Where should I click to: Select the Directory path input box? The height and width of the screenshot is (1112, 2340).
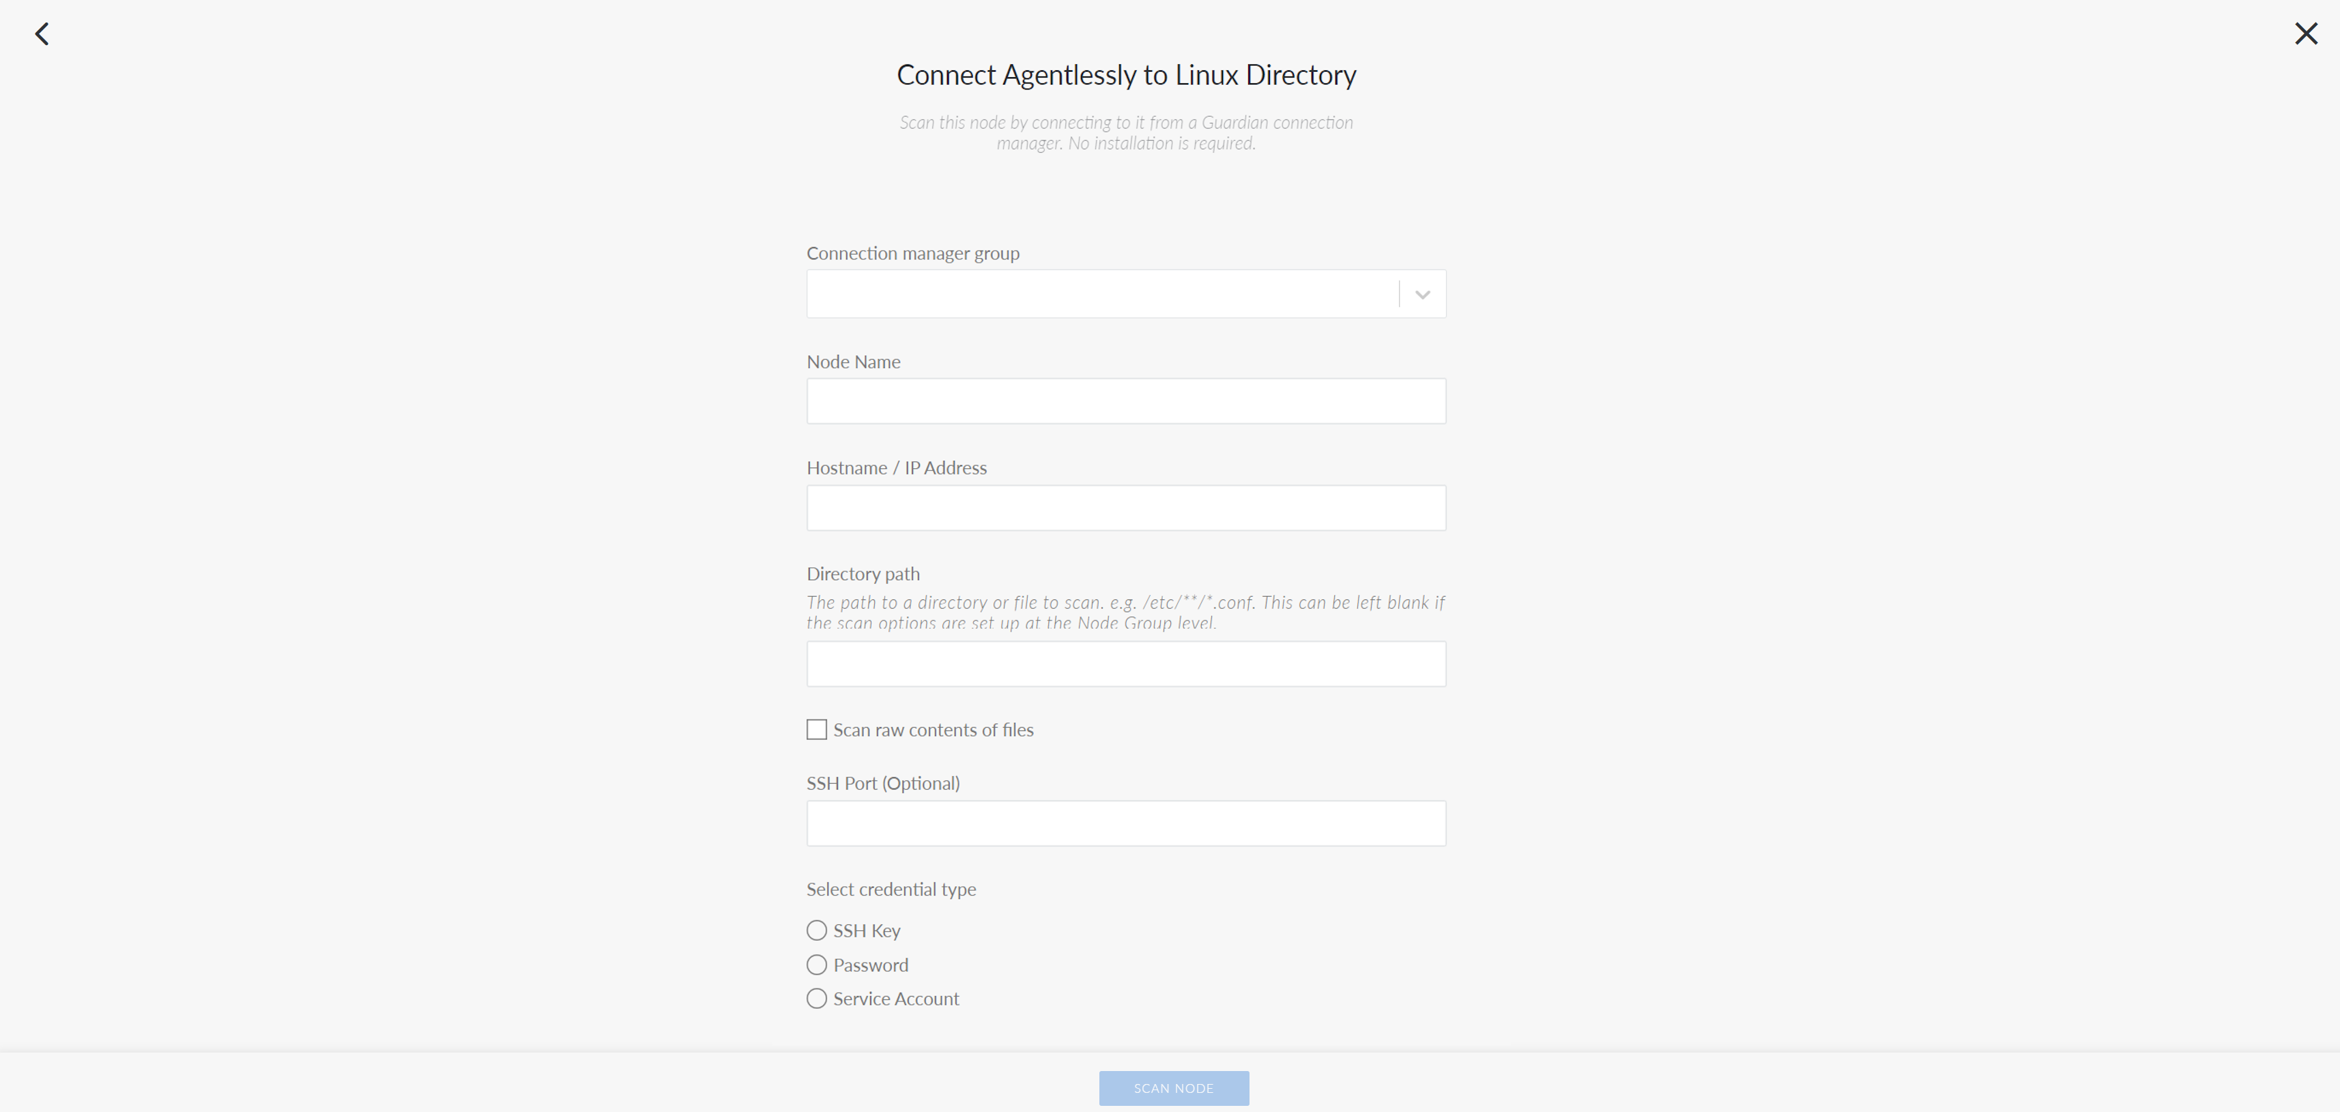point(1125,664)
